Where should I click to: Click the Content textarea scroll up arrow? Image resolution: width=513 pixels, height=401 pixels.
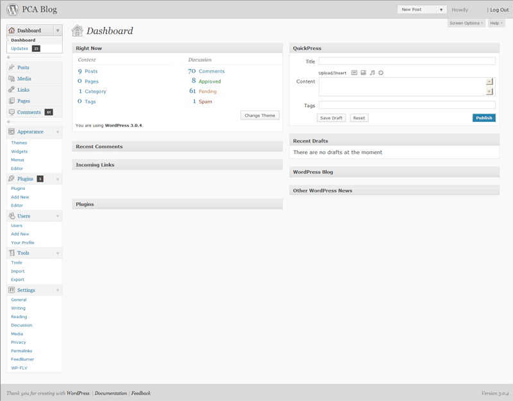(489, 81)
